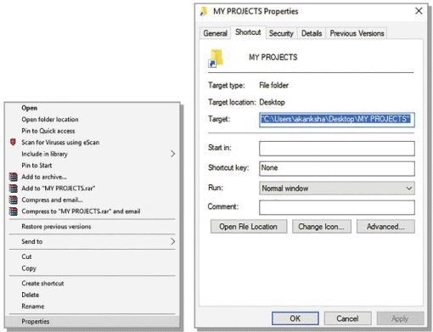Click the Cancel button
This screenshot has width=433, height=332.
[x=347, y=318]
